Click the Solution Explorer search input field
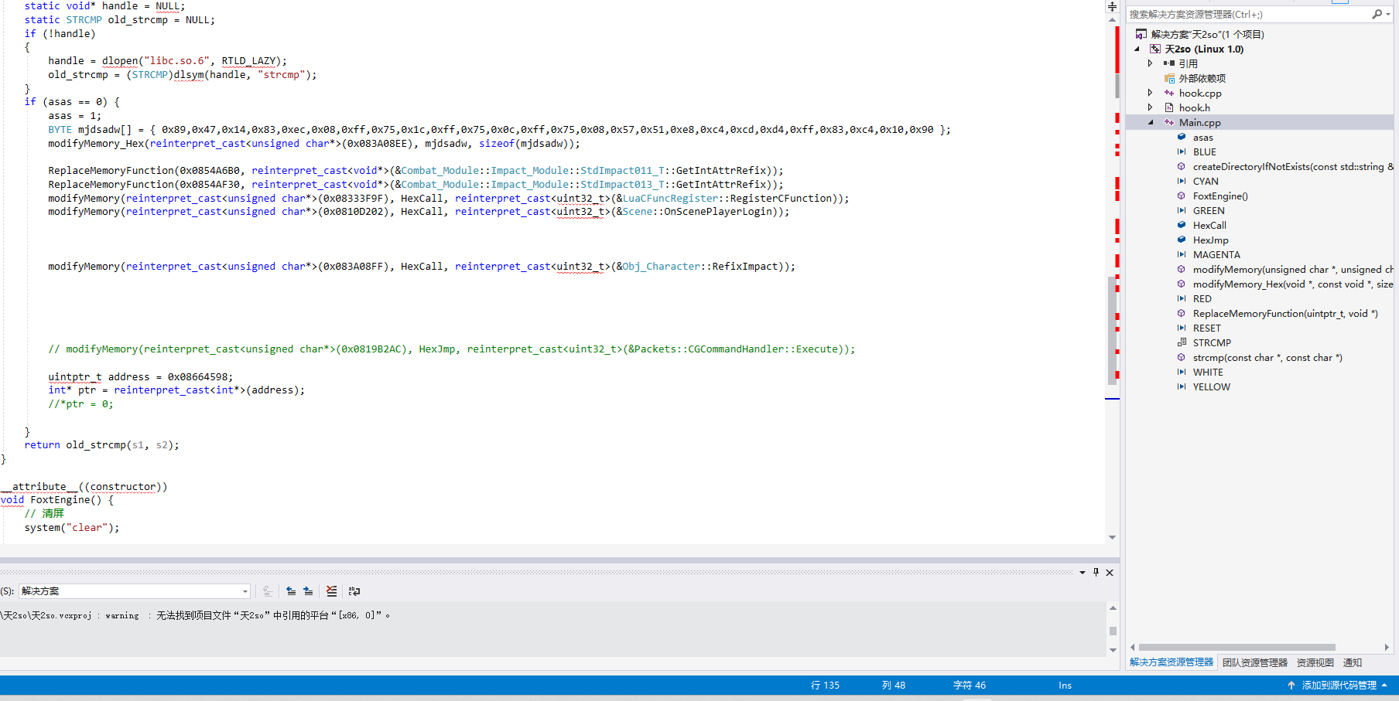Image resolution: width=1399 pixels, height=701 pixels. [1246, 14]
